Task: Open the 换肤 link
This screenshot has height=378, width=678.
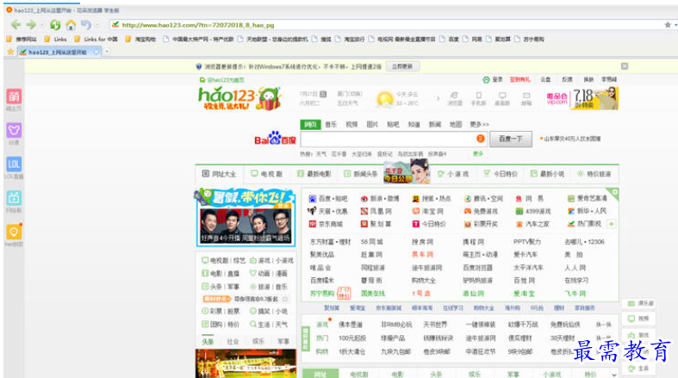Action: point(588,79)
